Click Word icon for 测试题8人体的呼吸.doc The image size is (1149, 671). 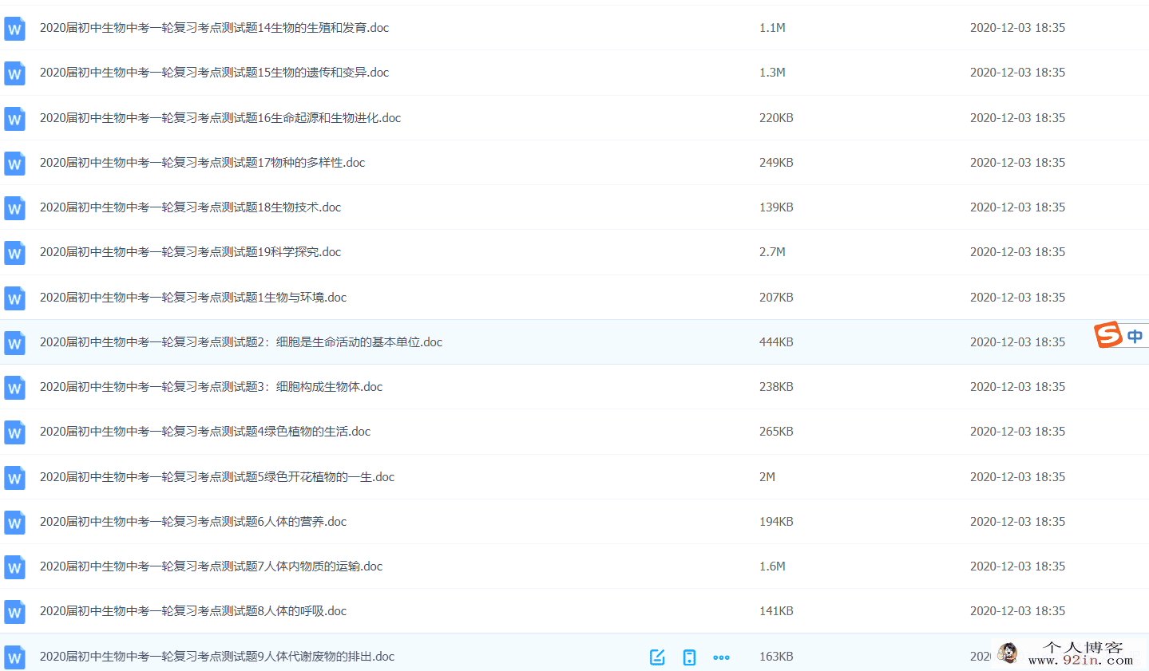coord(14,612)
